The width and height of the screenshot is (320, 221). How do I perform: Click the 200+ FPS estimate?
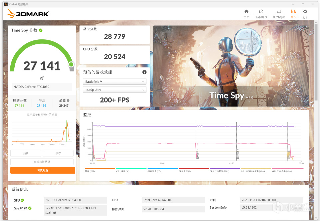[x=114, y=100]
